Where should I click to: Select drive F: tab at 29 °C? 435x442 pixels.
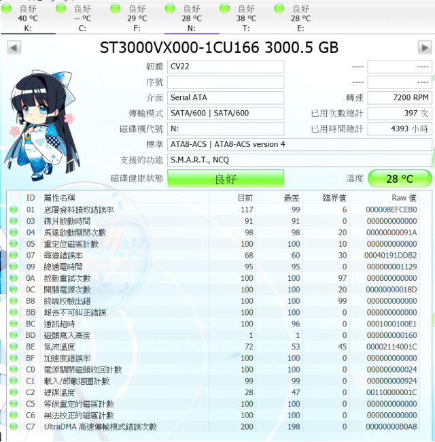click(x=137, y=18)
